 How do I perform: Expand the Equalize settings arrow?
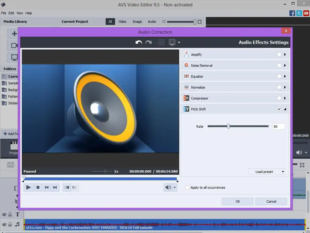(285, 76)
